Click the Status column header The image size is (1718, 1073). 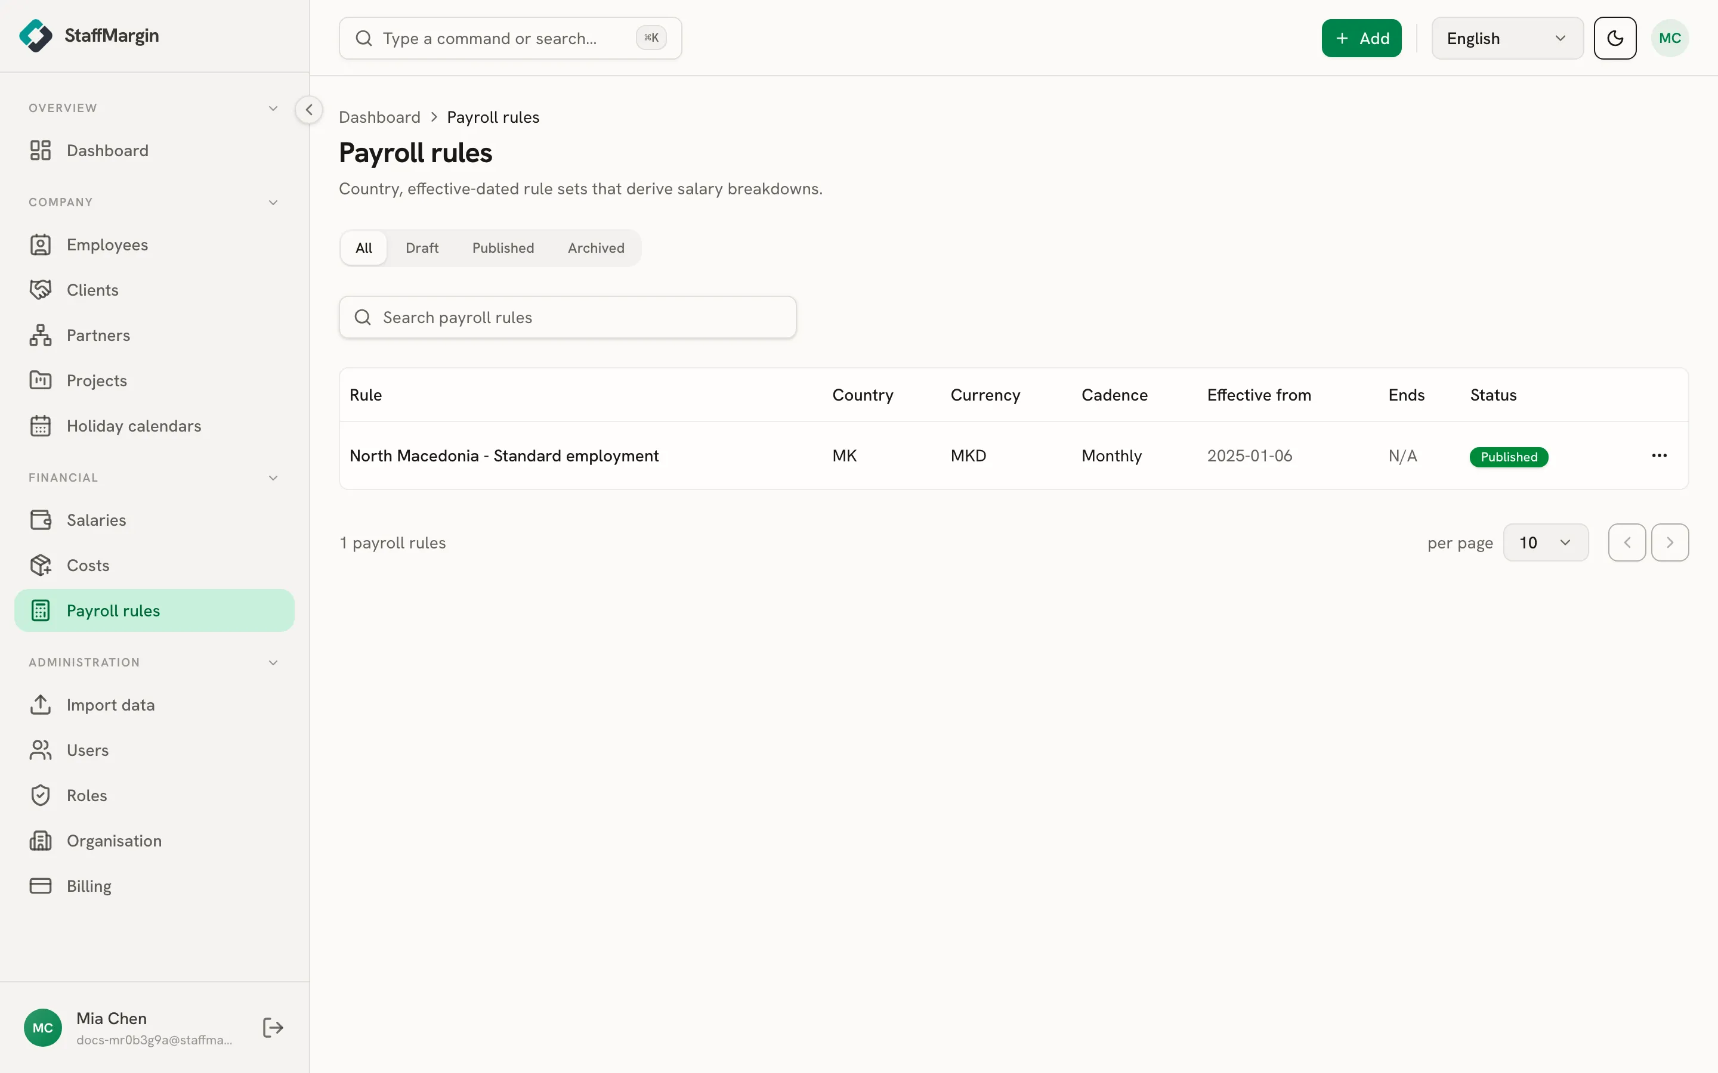(1493, 395)
